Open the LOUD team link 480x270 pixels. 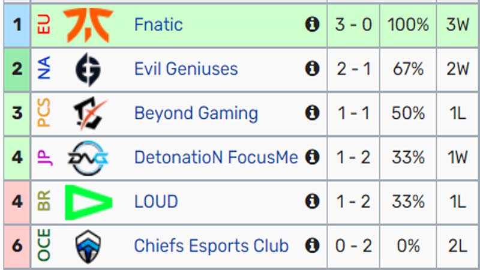[156, 202]
